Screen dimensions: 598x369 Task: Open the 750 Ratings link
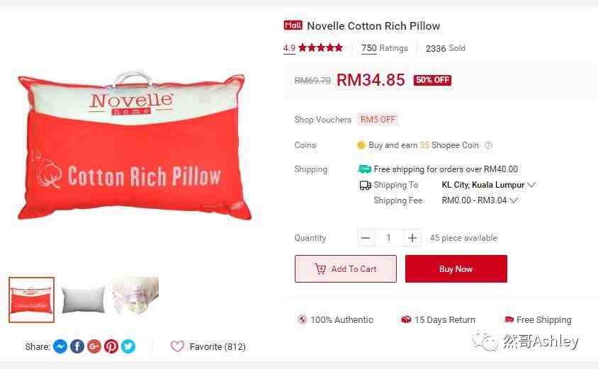(x=385, y=48)
